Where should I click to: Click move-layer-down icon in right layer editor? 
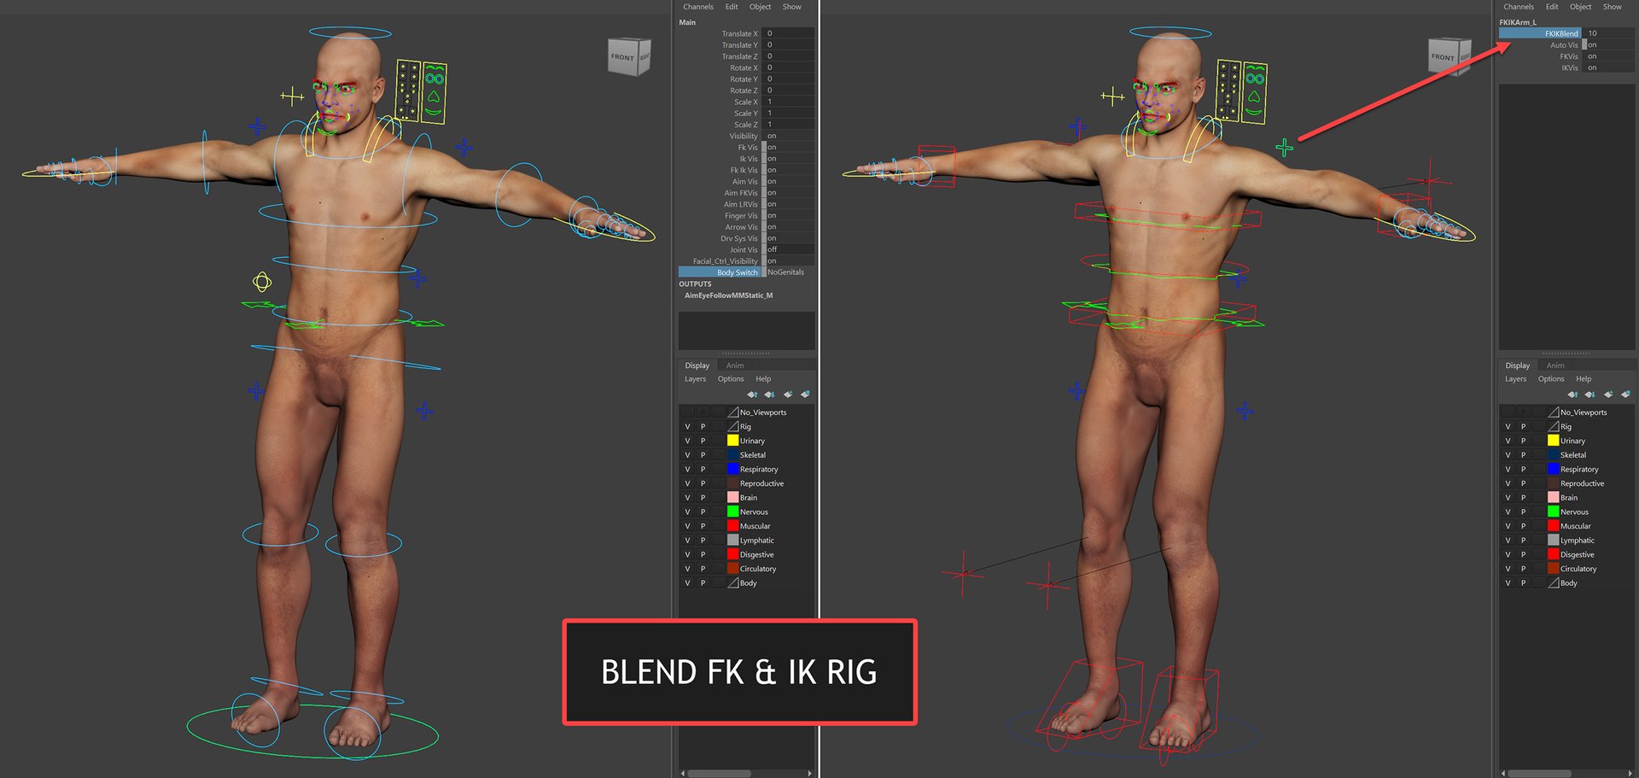tap(1589, 395)
